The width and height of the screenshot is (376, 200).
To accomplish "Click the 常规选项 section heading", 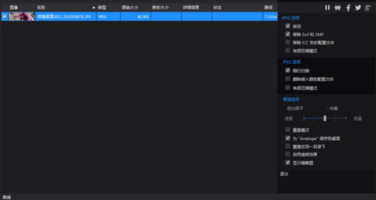I will (x=291, y=99).
